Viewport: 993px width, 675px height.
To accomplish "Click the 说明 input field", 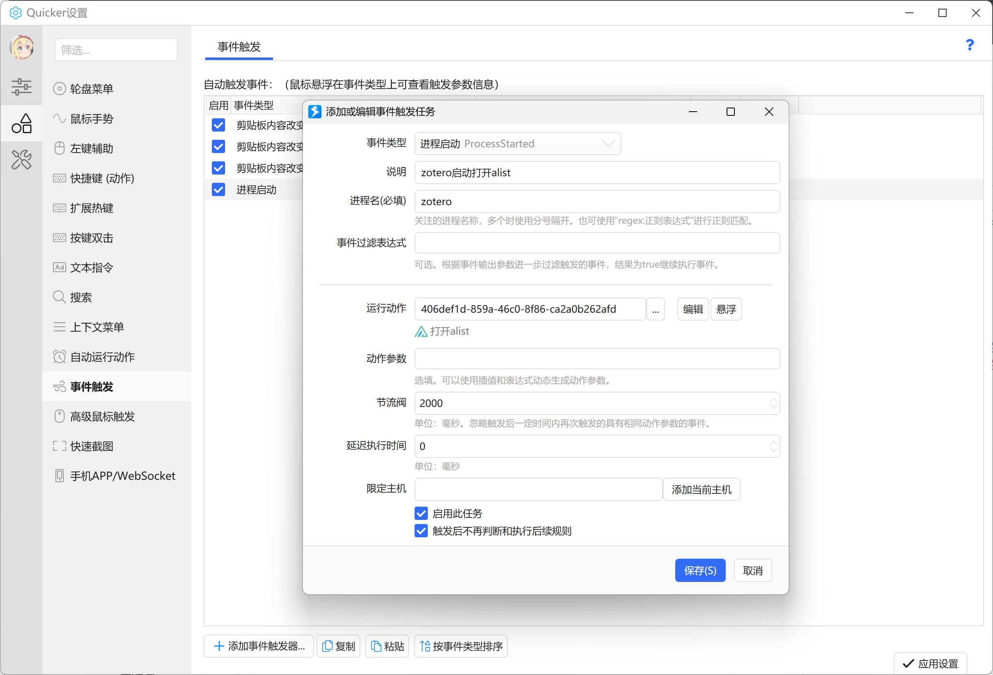I will coord(597,172).
